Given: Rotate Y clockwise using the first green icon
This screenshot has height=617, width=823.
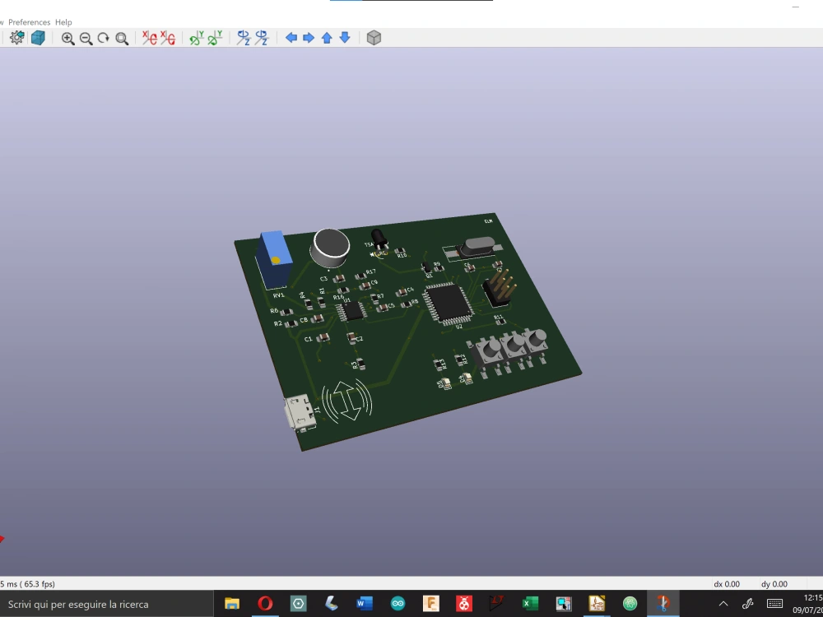Looking at the screenshot, I should click(x=197, y=38).
